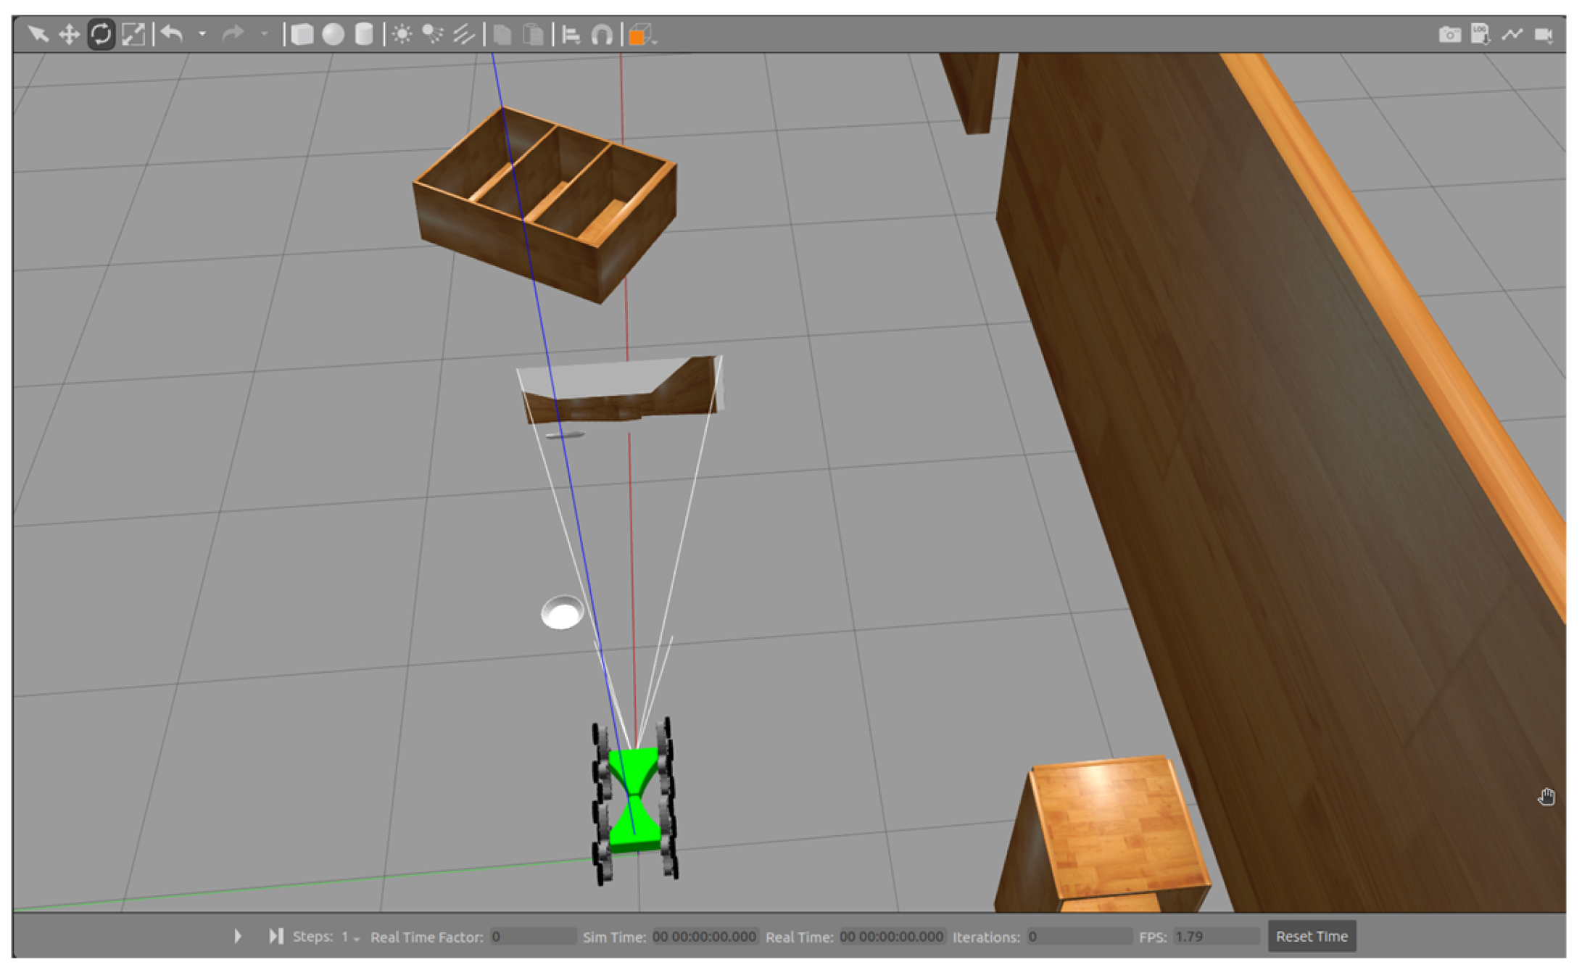Viewport: 1582px width, 978px height.
Task: Insert a box shape
Action: click(302, 34)
